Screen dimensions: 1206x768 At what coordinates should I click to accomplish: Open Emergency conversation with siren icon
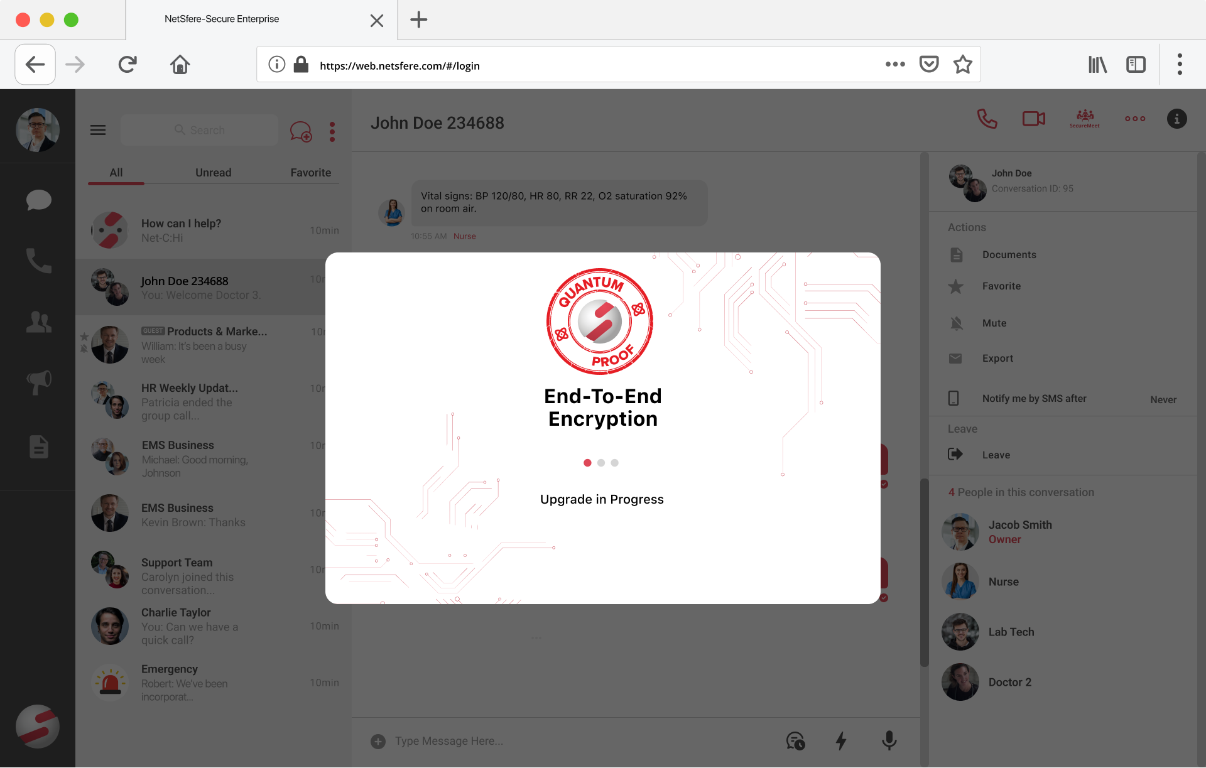(x=214, y=683)
